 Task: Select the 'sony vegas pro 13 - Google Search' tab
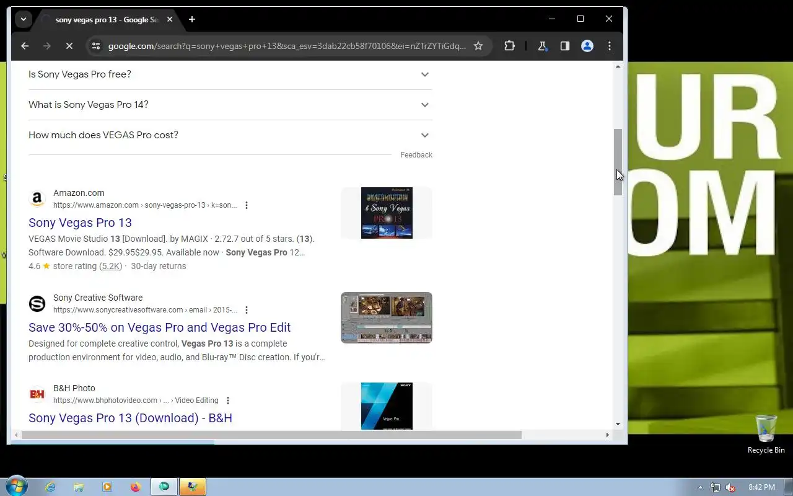pyautogui.click(x=105, y=20)
